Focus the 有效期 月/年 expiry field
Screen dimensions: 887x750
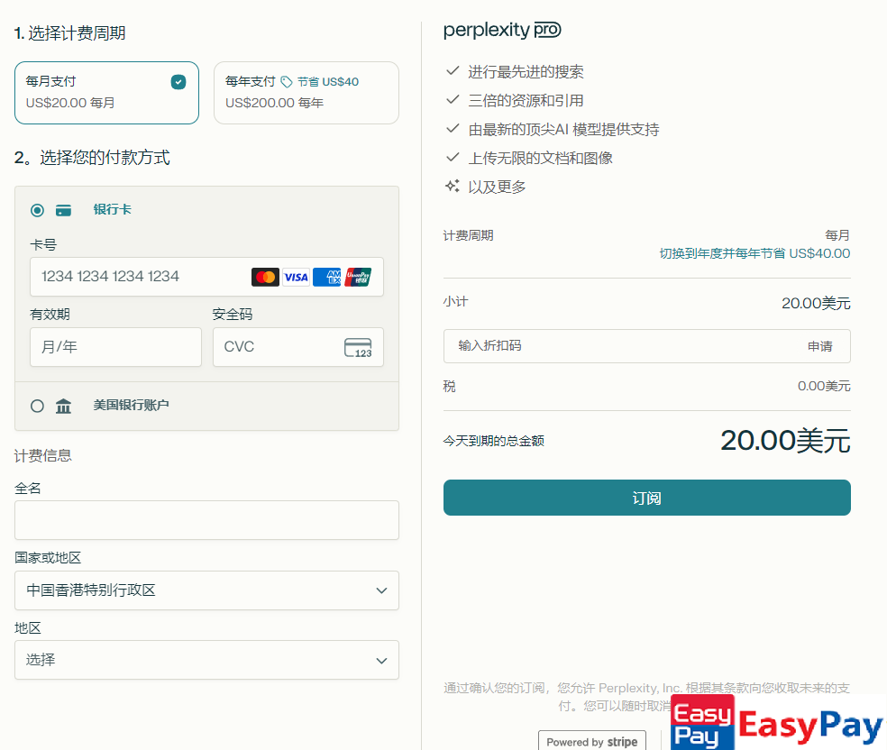coord(116,347)
